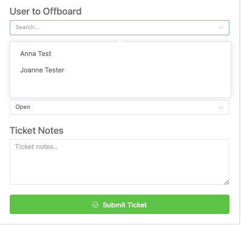
Task: Click the popup pointer notch under the search box
Action: [120, 41]
